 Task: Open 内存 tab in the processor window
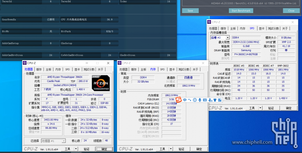(58, 69)
